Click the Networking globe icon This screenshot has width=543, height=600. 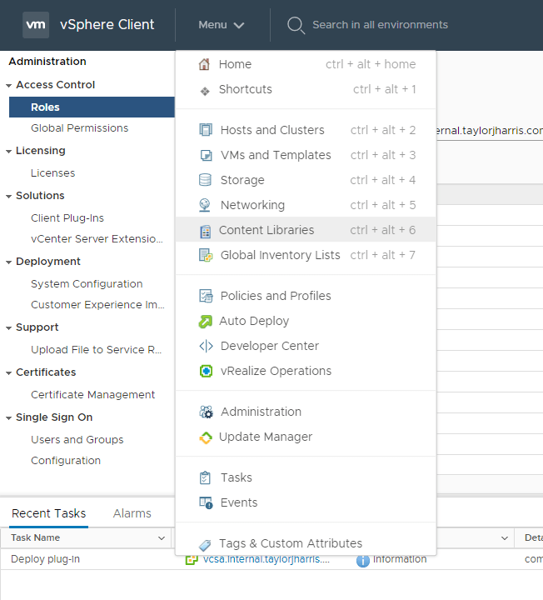[206, 205]
